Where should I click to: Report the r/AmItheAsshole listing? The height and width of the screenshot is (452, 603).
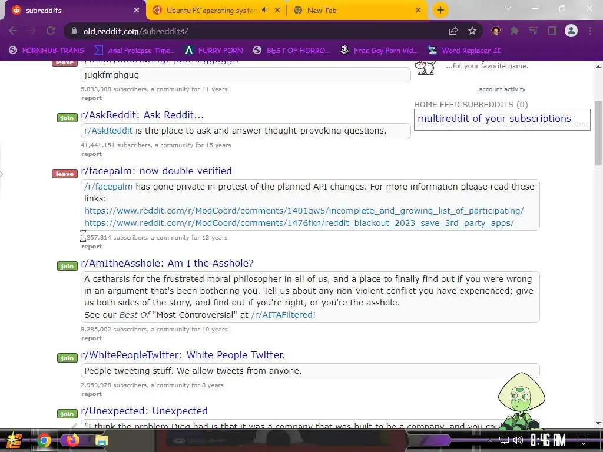[x=91, y=338]
